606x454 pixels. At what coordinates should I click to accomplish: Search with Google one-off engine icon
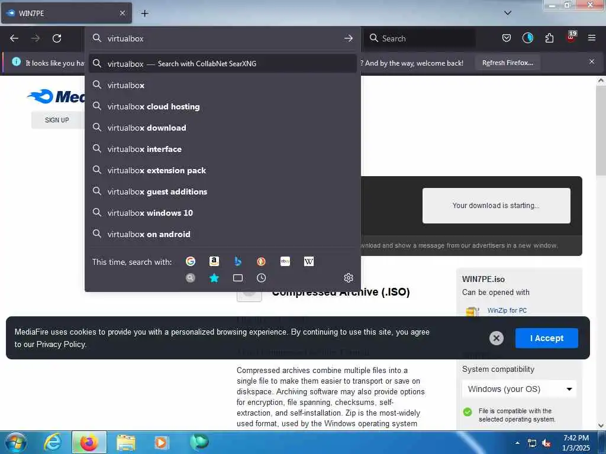tap(191, 261)
